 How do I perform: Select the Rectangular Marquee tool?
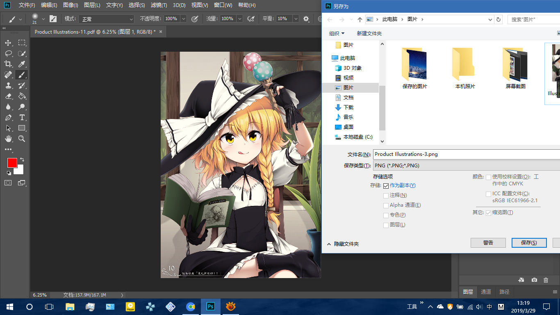(22, 43)
